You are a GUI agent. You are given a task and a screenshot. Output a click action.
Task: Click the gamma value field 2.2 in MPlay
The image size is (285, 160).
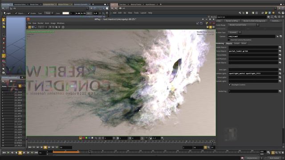[156, 138]
